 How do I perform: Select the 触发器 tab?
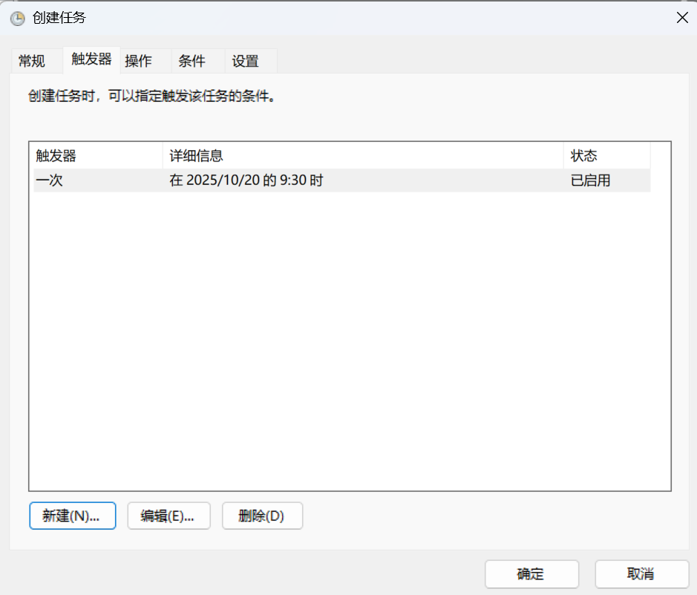[x=91, y=59]
